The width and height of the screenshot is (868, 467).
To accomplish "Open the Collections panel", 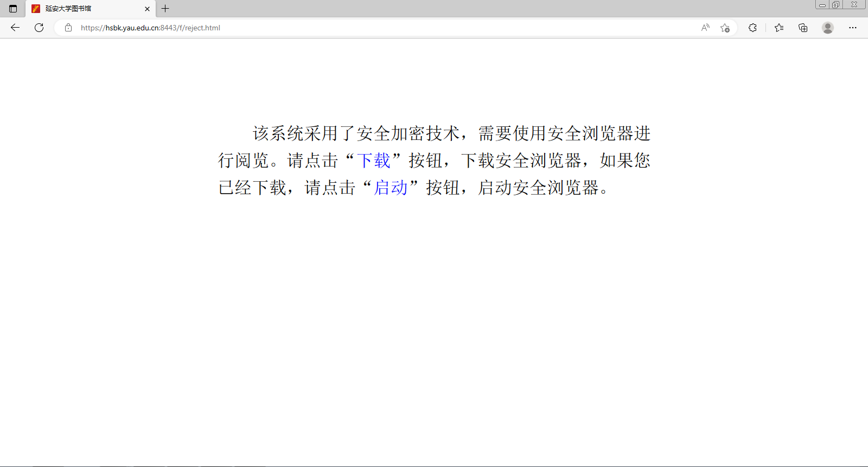I will click(803, 28).
